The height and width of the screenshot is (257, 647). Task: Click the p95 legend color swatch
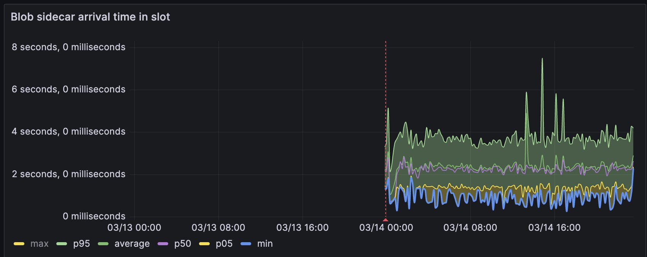(62, 244)
